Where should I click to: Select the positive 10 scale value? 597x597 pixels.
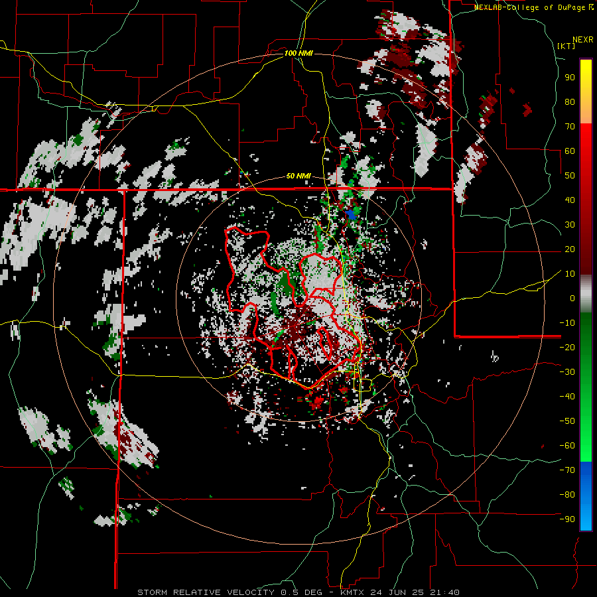point(570,274)
